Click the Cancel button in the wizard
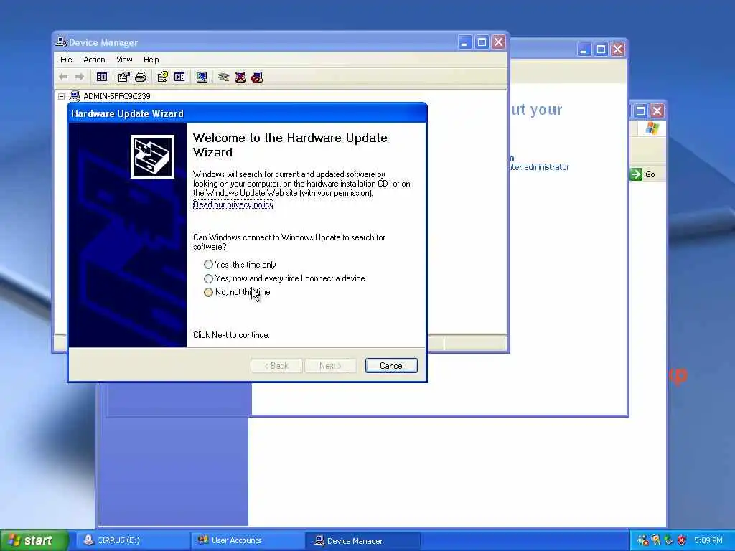Screen dimensions: 735x551 pyautogui.click(x=391, y=365)
